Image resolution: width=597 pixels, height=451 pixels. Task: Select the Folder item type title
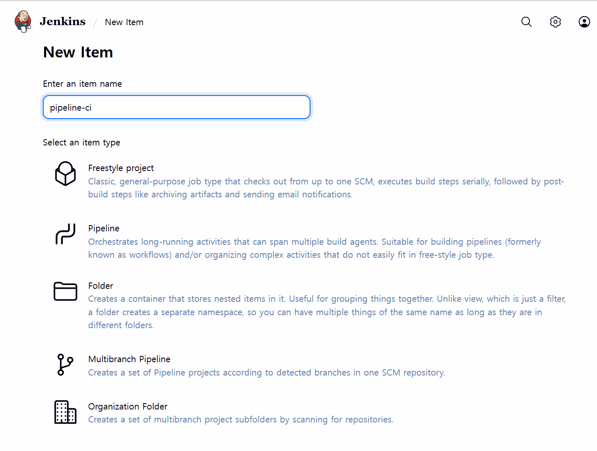click(101, 286)
